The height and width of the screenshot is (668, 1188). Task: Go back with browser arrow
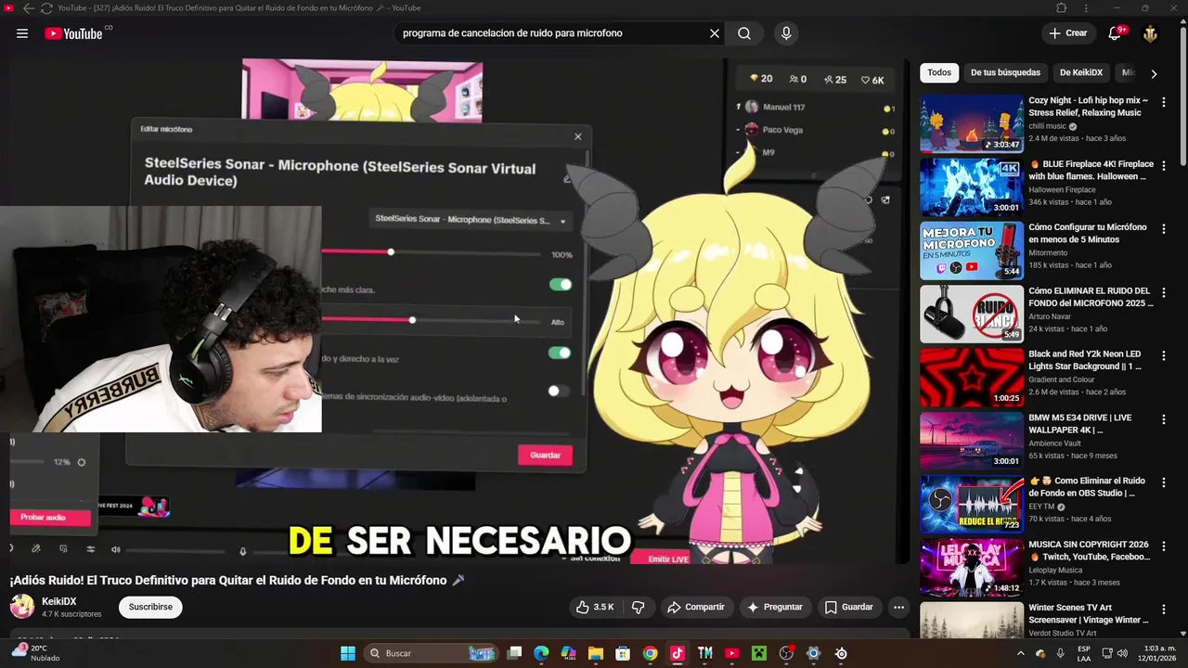(28, 8)
